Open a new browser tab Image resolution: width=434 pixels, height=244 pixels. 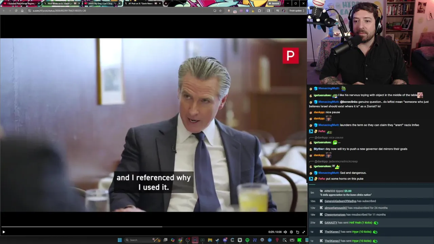(x=166, y=3)
